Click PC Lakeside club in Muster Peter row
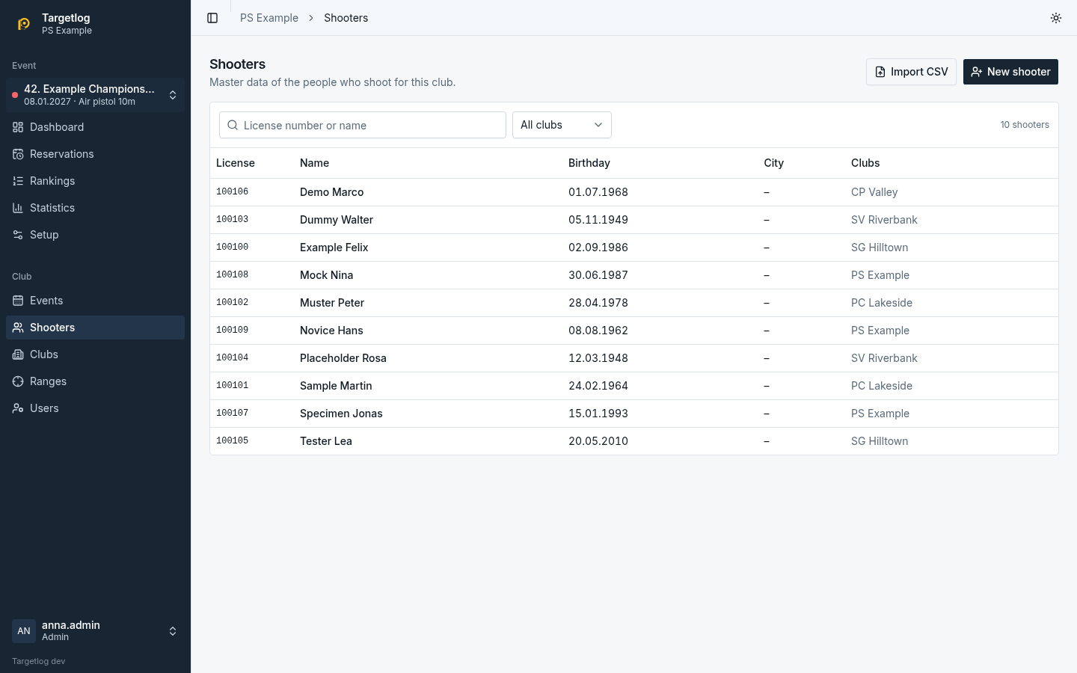Image resolution: width=1077 pixels, height=673 pixels. (x=882, y=303)
